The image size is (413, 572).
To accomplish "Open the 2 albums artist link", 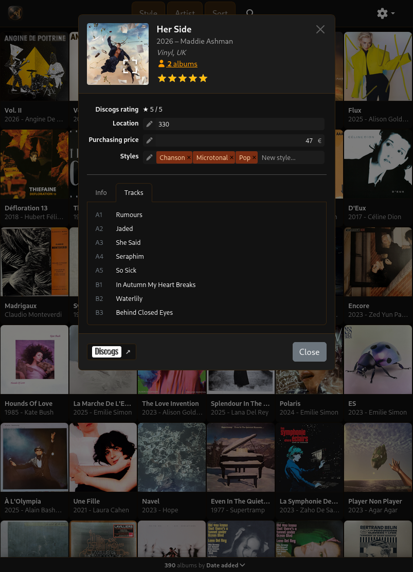I will (182, 64).
